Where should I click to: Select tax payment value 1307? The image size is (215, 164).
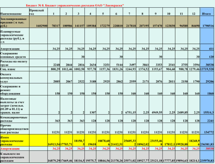tap(92, 113)
